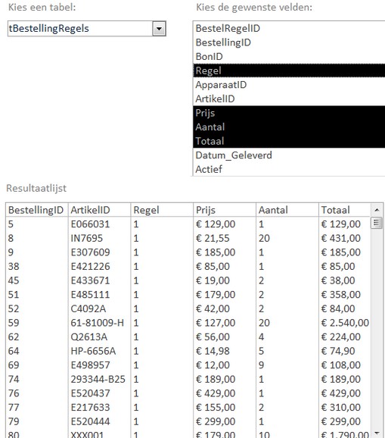Viewport: 385px width, 438px height.
Task: Deselect the highlighted Aantal field
Action: click(289, 127)
